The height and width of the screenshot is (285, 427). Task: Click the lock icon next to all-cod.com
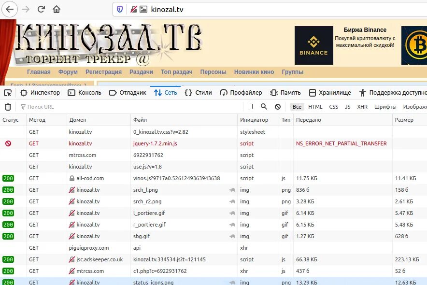[x=72, y=178]
